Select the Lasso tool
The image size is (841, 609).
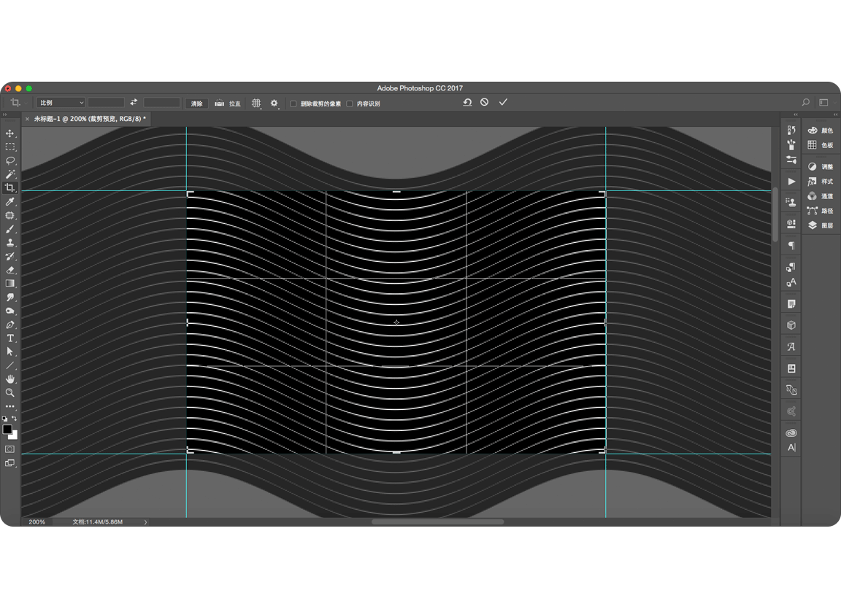coord(9,160)
